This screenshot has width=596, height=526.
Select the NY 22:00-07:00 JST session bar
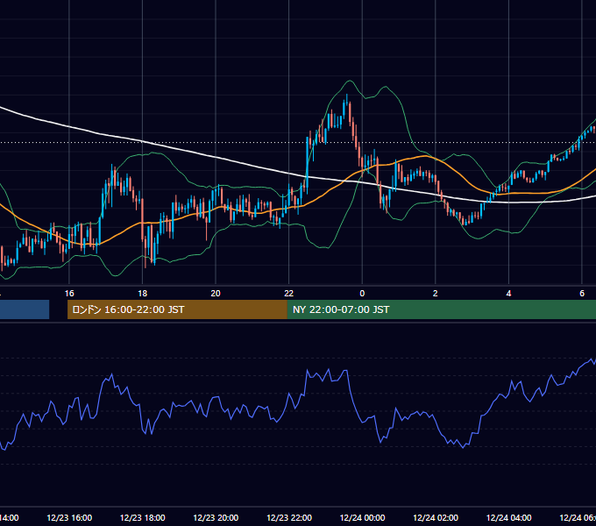[441, 309]
